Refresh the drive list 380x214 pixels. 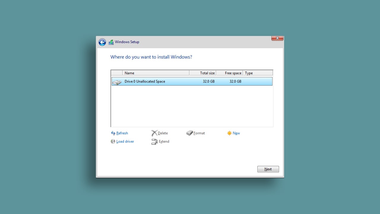click(122, 133)
